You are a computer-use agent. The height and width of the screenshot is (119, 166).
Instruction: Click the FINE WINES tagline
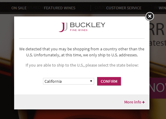[x=79, y=30]
